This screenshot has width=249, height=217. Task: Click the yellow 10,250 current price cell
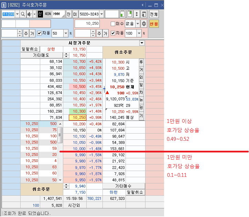[x=77, y=117]
